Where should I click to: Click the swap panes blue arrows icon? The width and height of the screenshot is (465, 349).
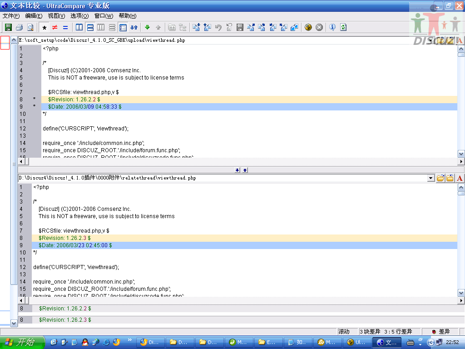pos(134,28)
